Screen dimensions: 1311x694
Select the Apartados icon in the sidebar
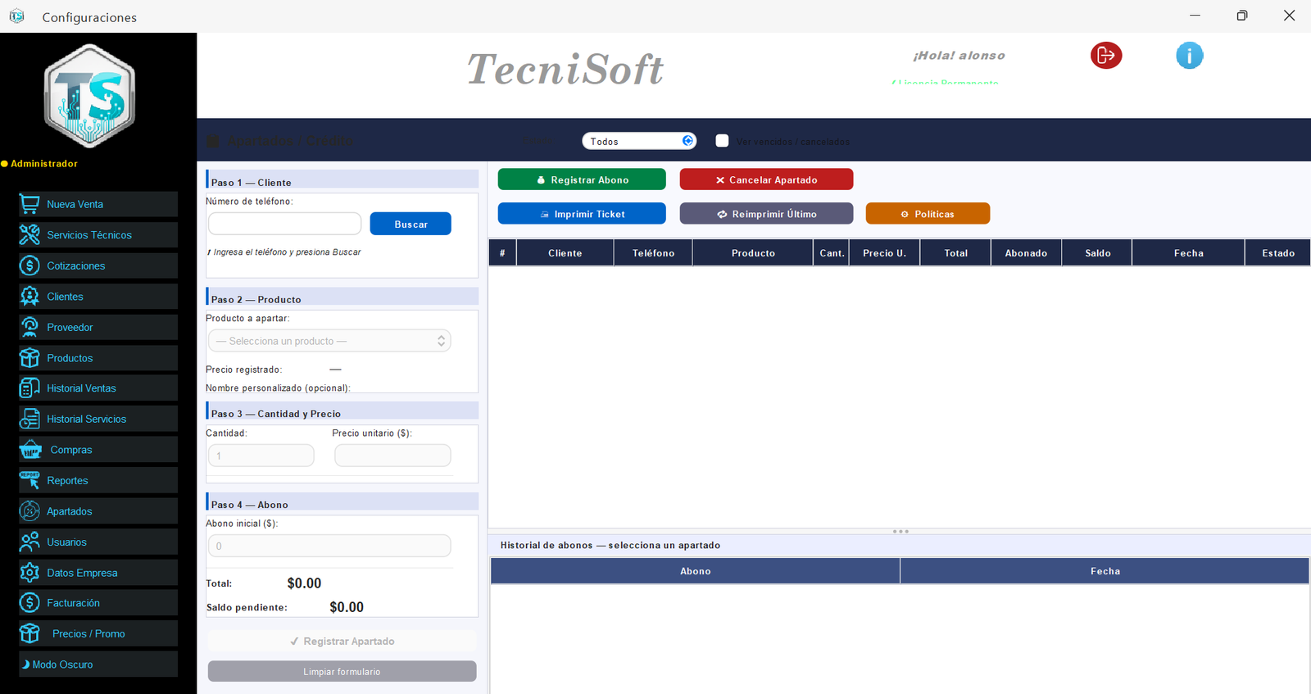pos(29,511)
